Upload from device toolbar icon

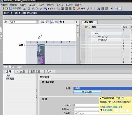(x=66, y=9)
